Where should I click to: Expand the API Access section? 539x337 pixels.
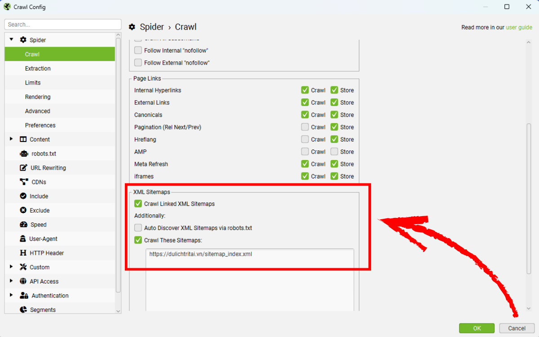(x=11, y=281)
